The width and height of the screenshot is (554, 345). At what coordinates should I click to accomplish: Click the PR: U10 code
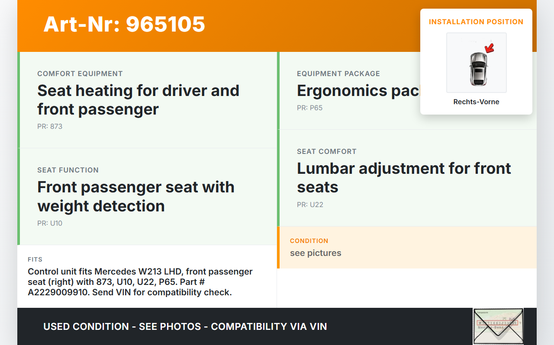coord(50,224)
